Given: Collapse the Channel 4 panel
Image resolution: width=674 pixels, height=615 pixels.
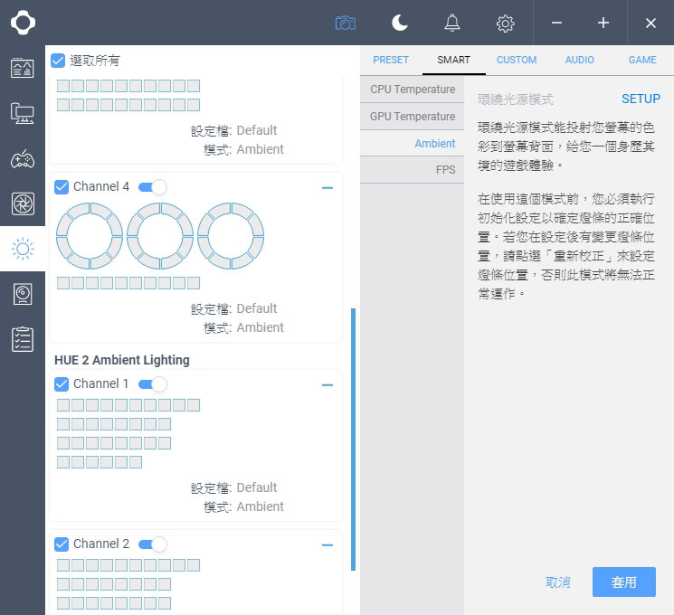Looking at the screenshot, I should click(x=328, y=188).
